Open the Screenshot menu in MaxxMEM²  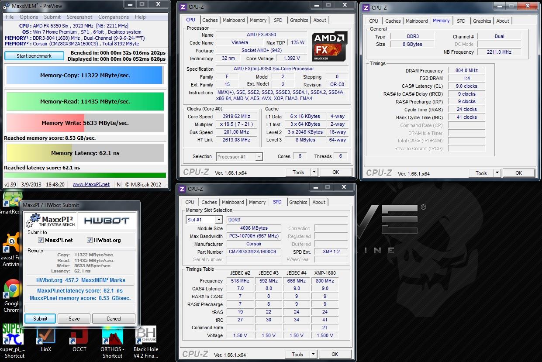(79, 17)
